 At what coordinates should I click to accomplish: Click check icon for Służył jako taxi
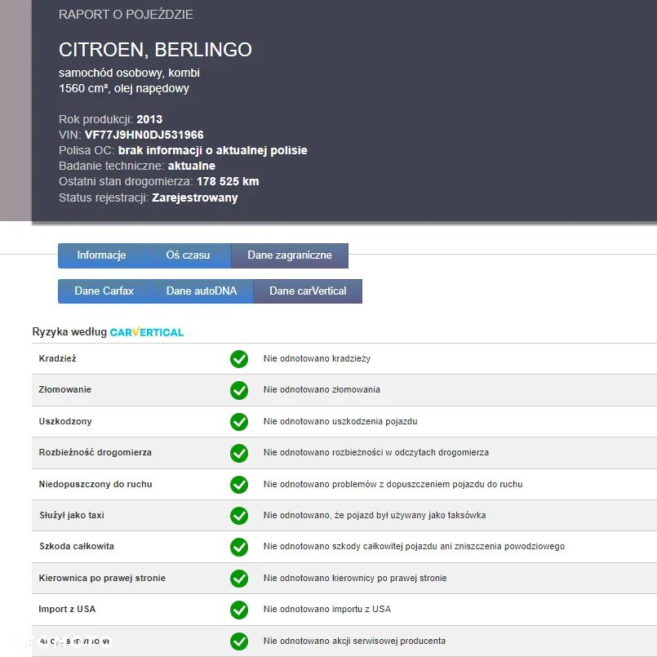click(x=239, y=515)
